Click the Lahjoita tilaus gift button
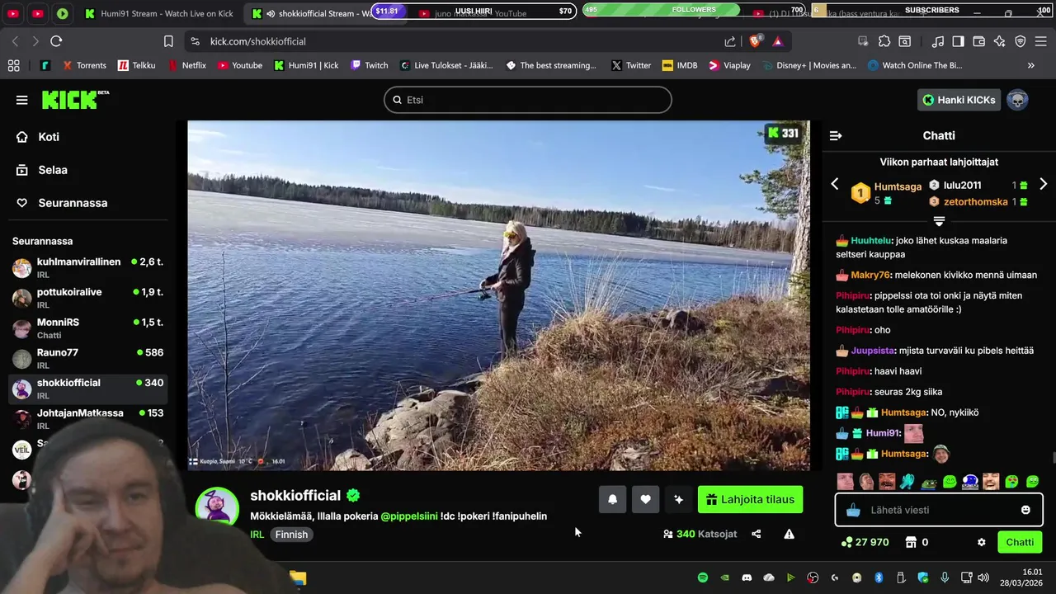 click(x=750, y=499)
